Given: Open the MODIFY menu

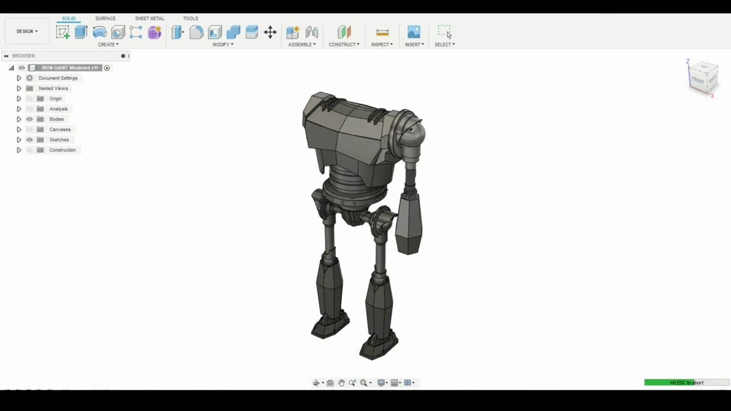Looking at the screenshot, I should point(223,45).
